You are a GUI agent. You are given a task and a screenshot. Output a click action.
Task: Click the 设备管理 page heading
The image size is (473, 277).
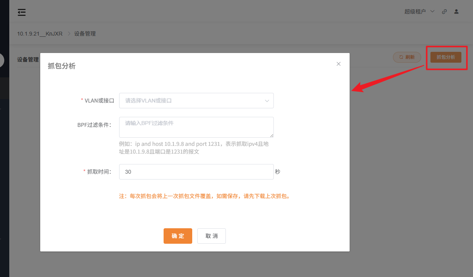[27, 59]
